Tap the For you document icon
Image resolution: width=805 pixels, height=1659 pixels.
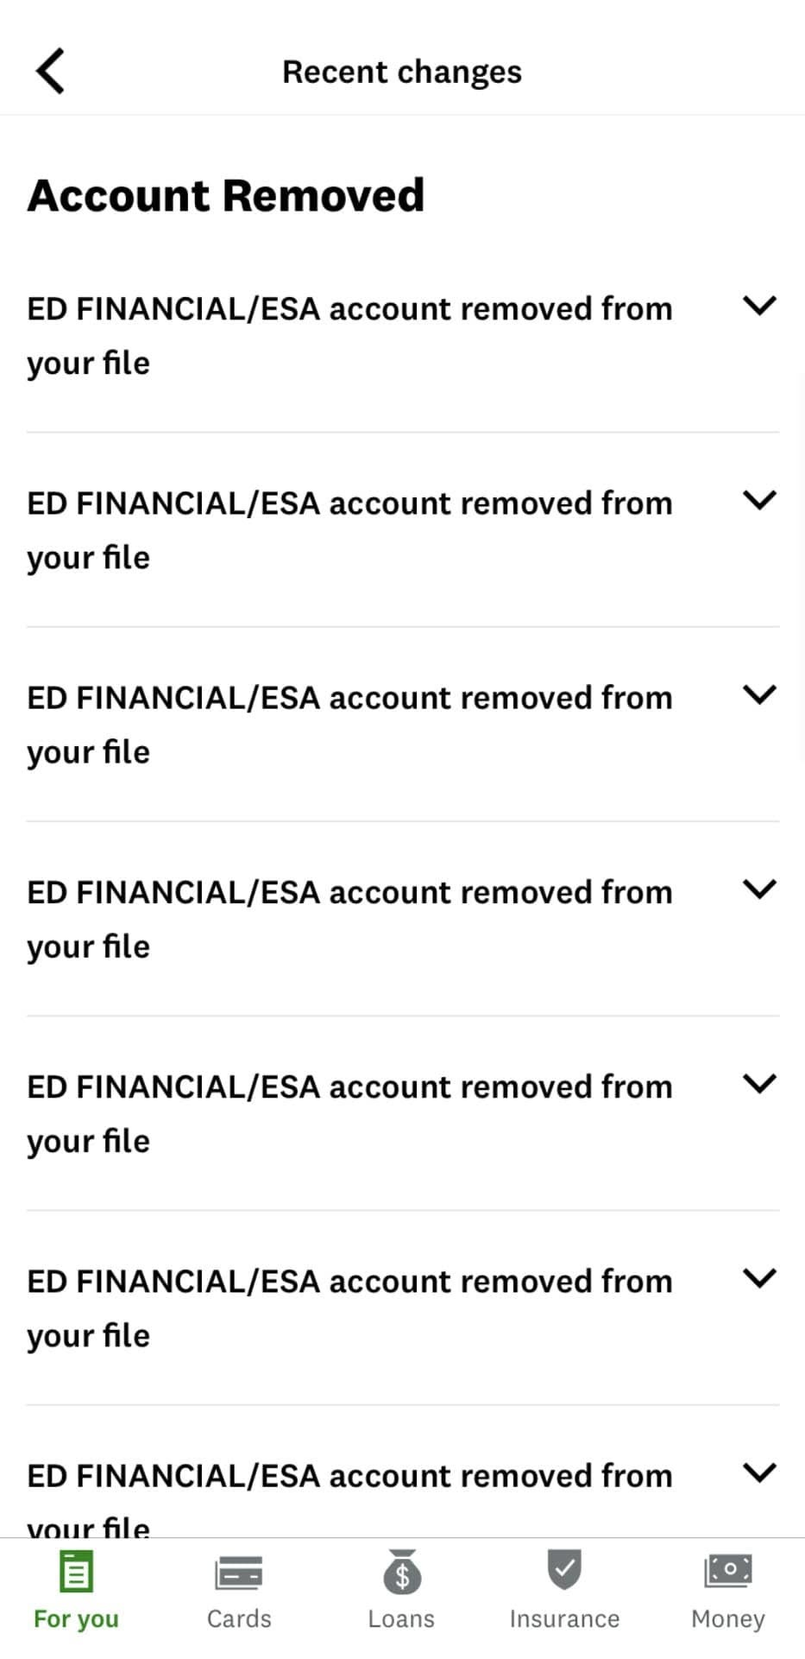click(76, 1572)
